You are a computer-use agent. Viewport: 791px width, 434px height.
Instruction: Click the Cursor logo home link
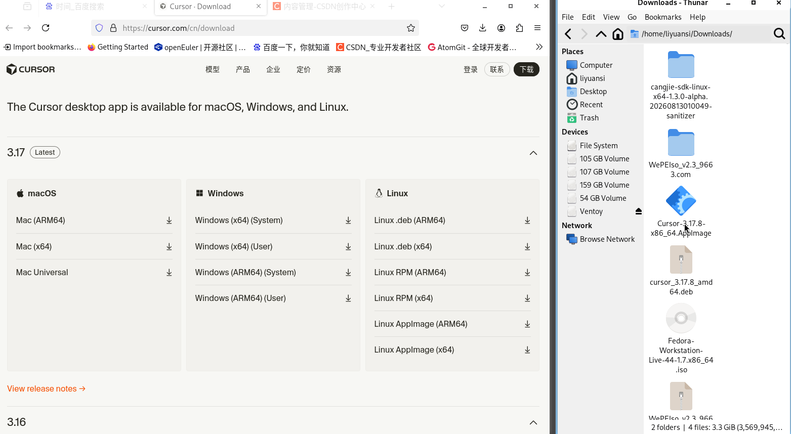(31, 69)
